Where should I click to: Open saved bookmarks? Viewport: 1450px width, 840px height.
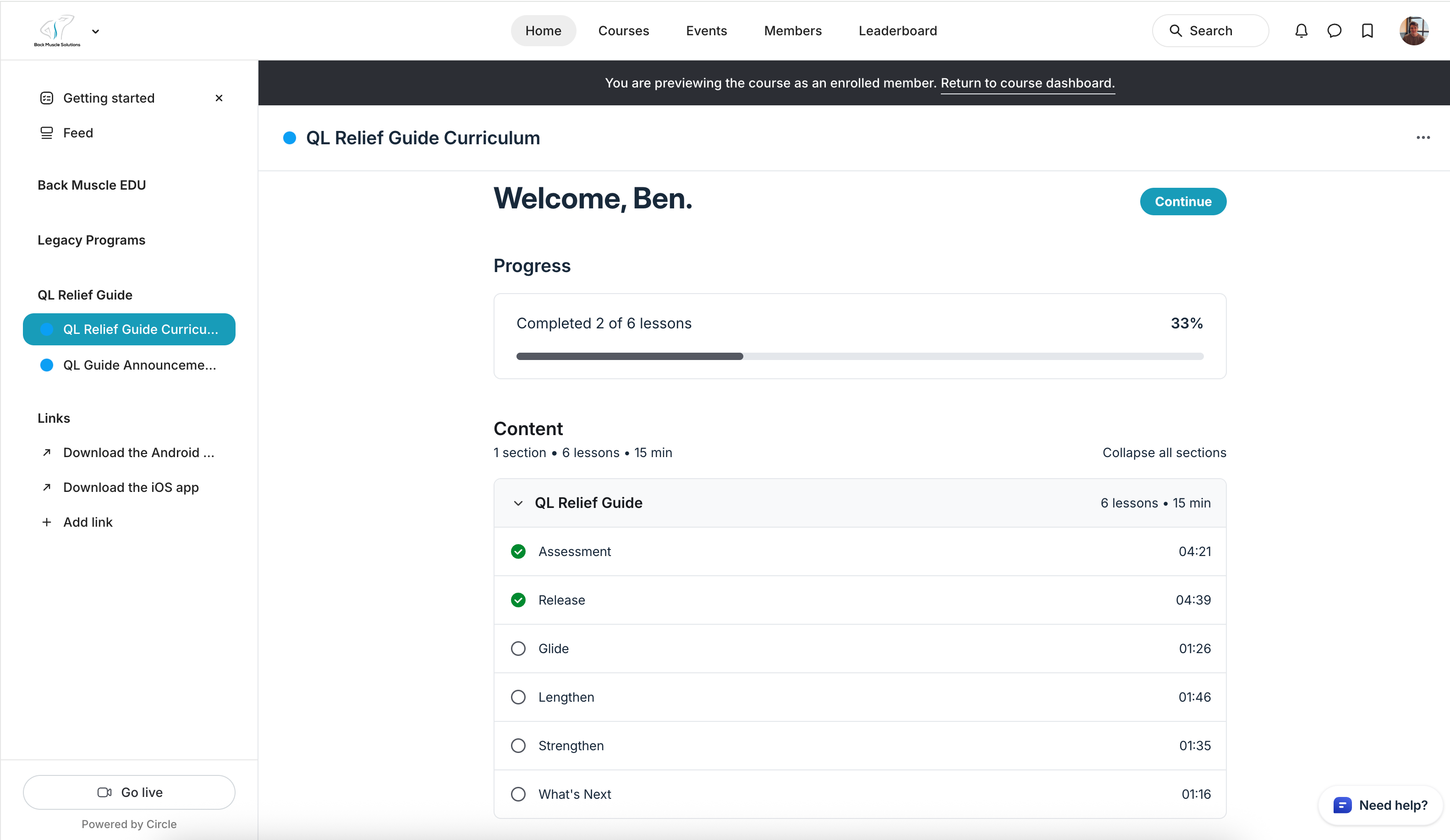1367,31
